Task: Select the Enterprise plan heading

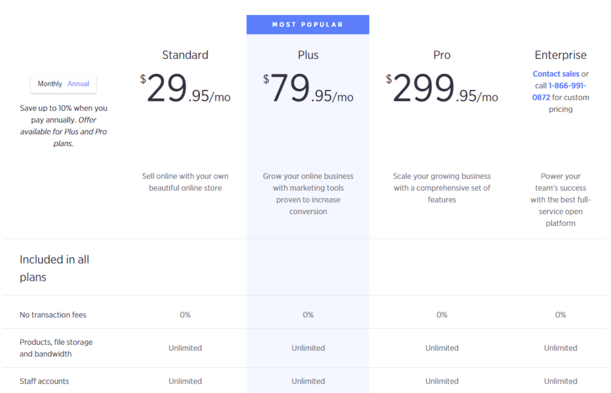Action: (560, 55)
